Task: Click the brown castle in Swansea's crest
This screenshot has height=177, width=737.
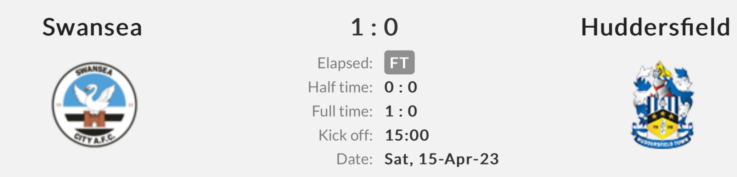Action: pyautogui.click(x=94, y=119)
